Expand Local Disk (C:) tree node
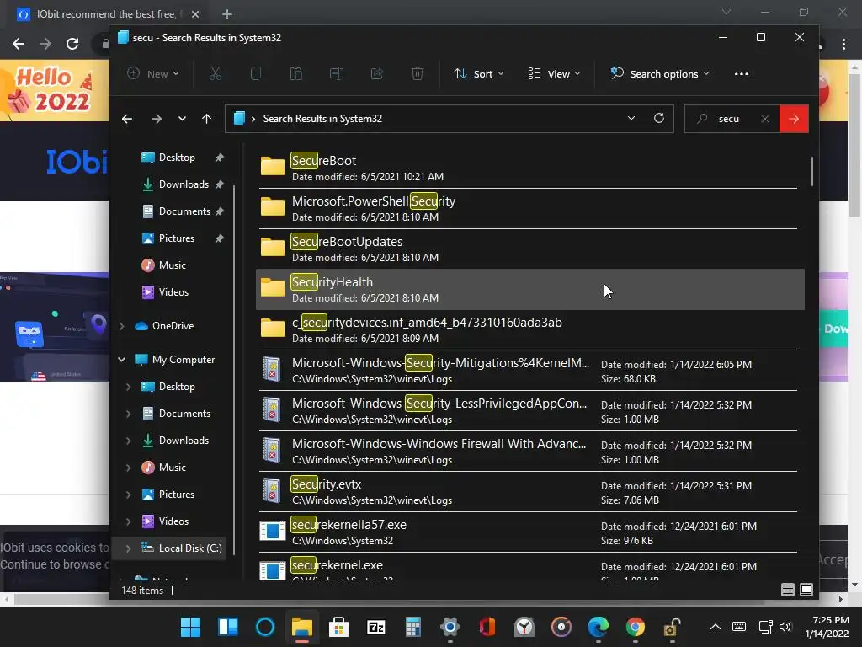The width and height of the screenshot is (862, 647). pyautogui.click(x=128, y=548)
